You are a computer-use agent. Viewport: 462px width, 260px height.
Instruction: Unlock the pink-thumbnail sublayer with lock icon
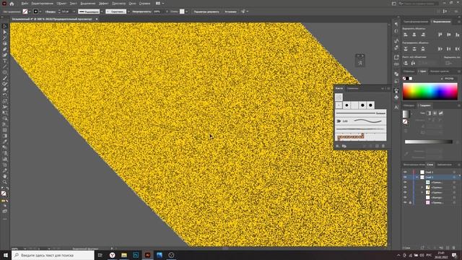click(x=410, y=202)
